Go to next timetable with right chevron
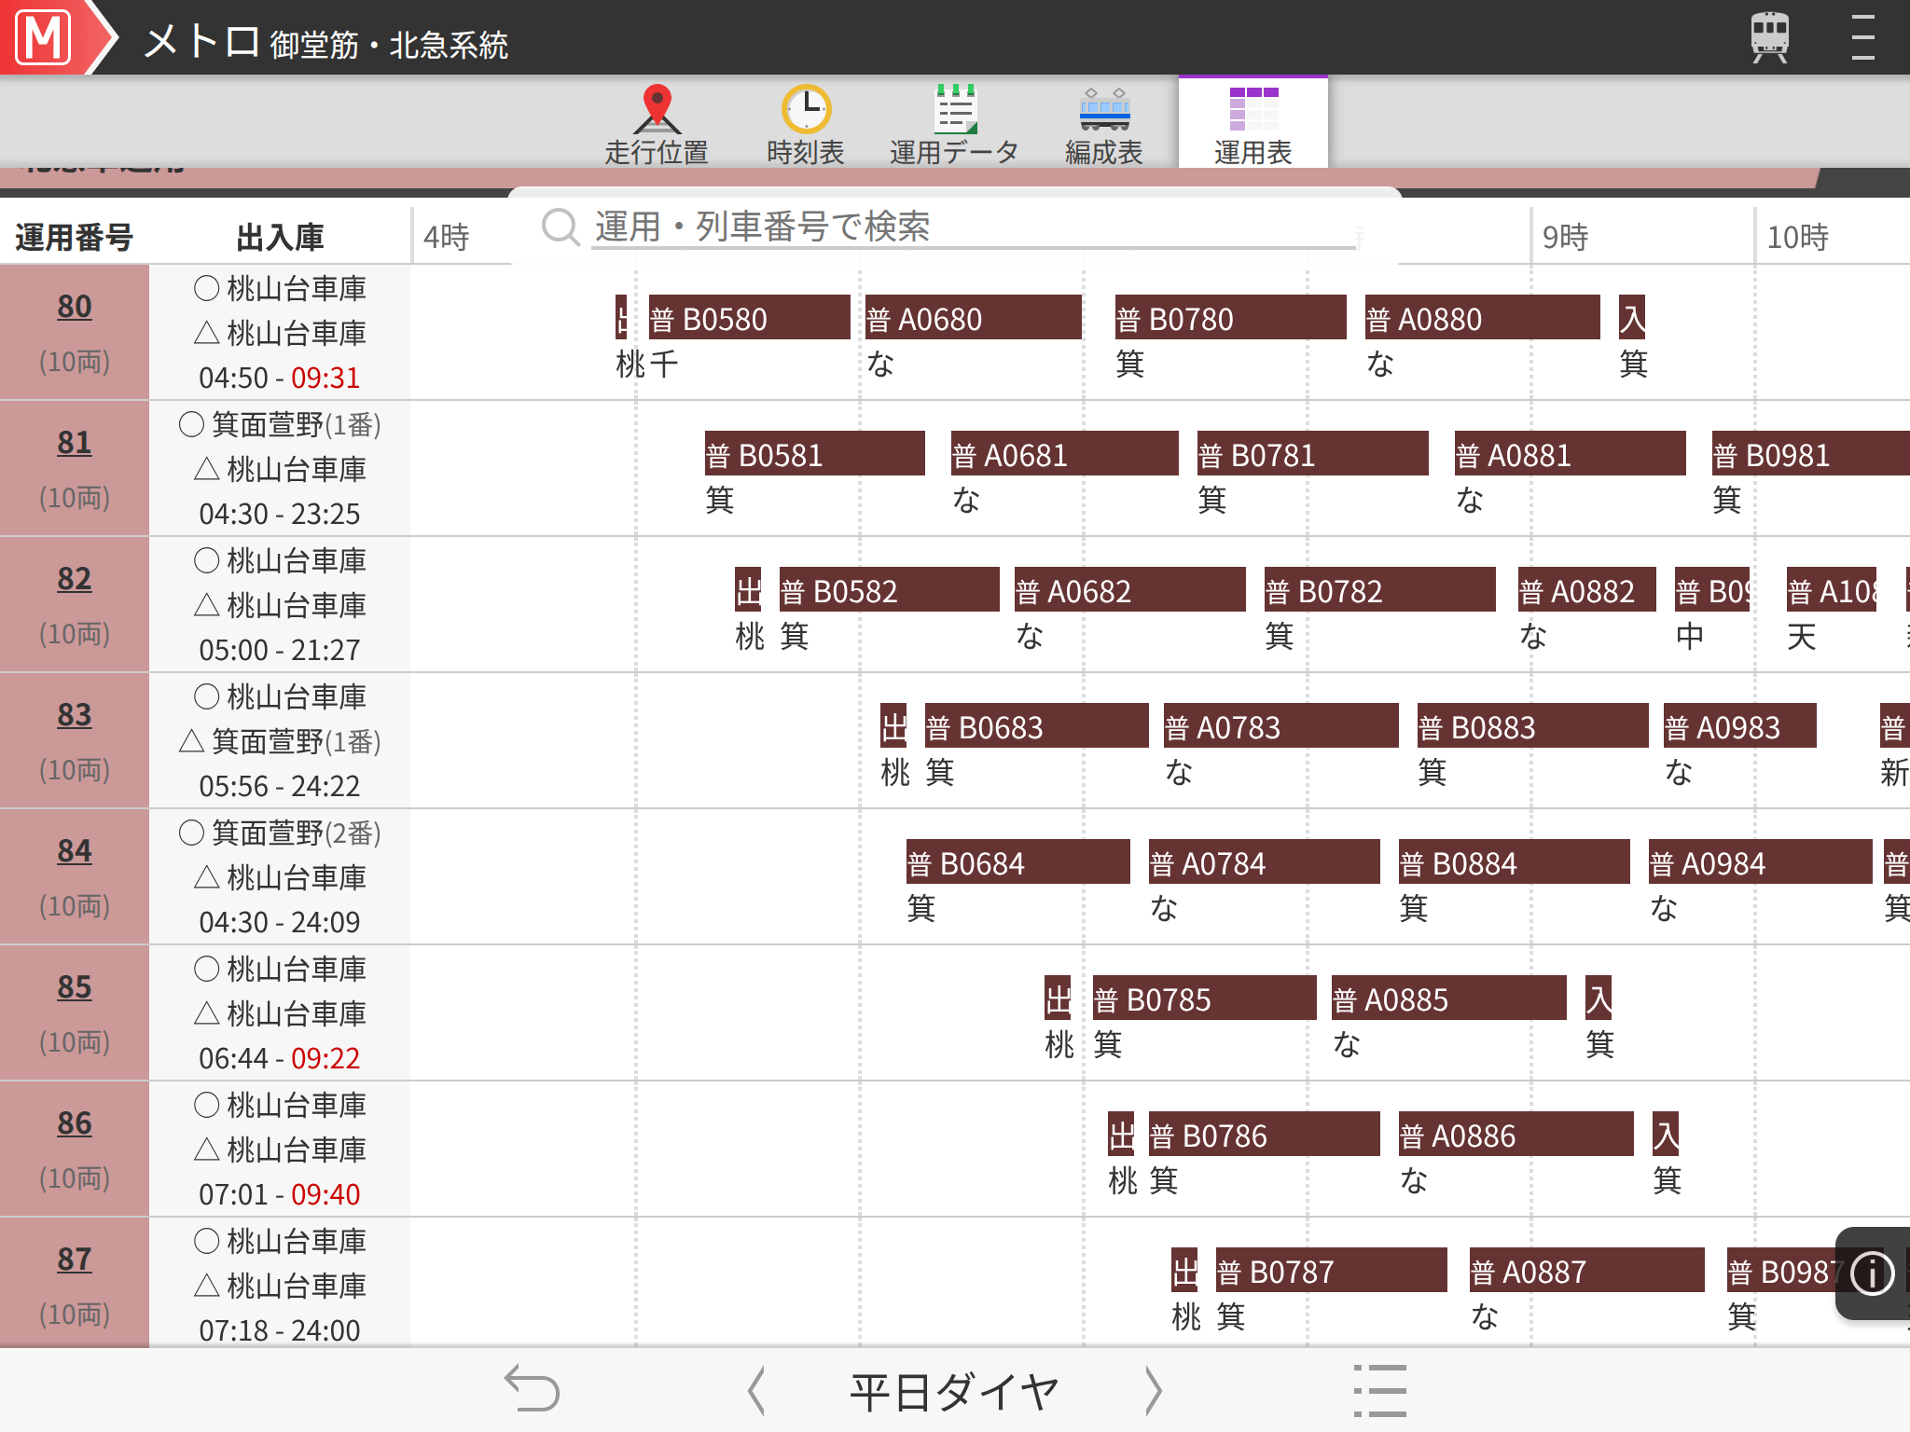The image size is (1910, 1432). (x=1154, y=1391)
